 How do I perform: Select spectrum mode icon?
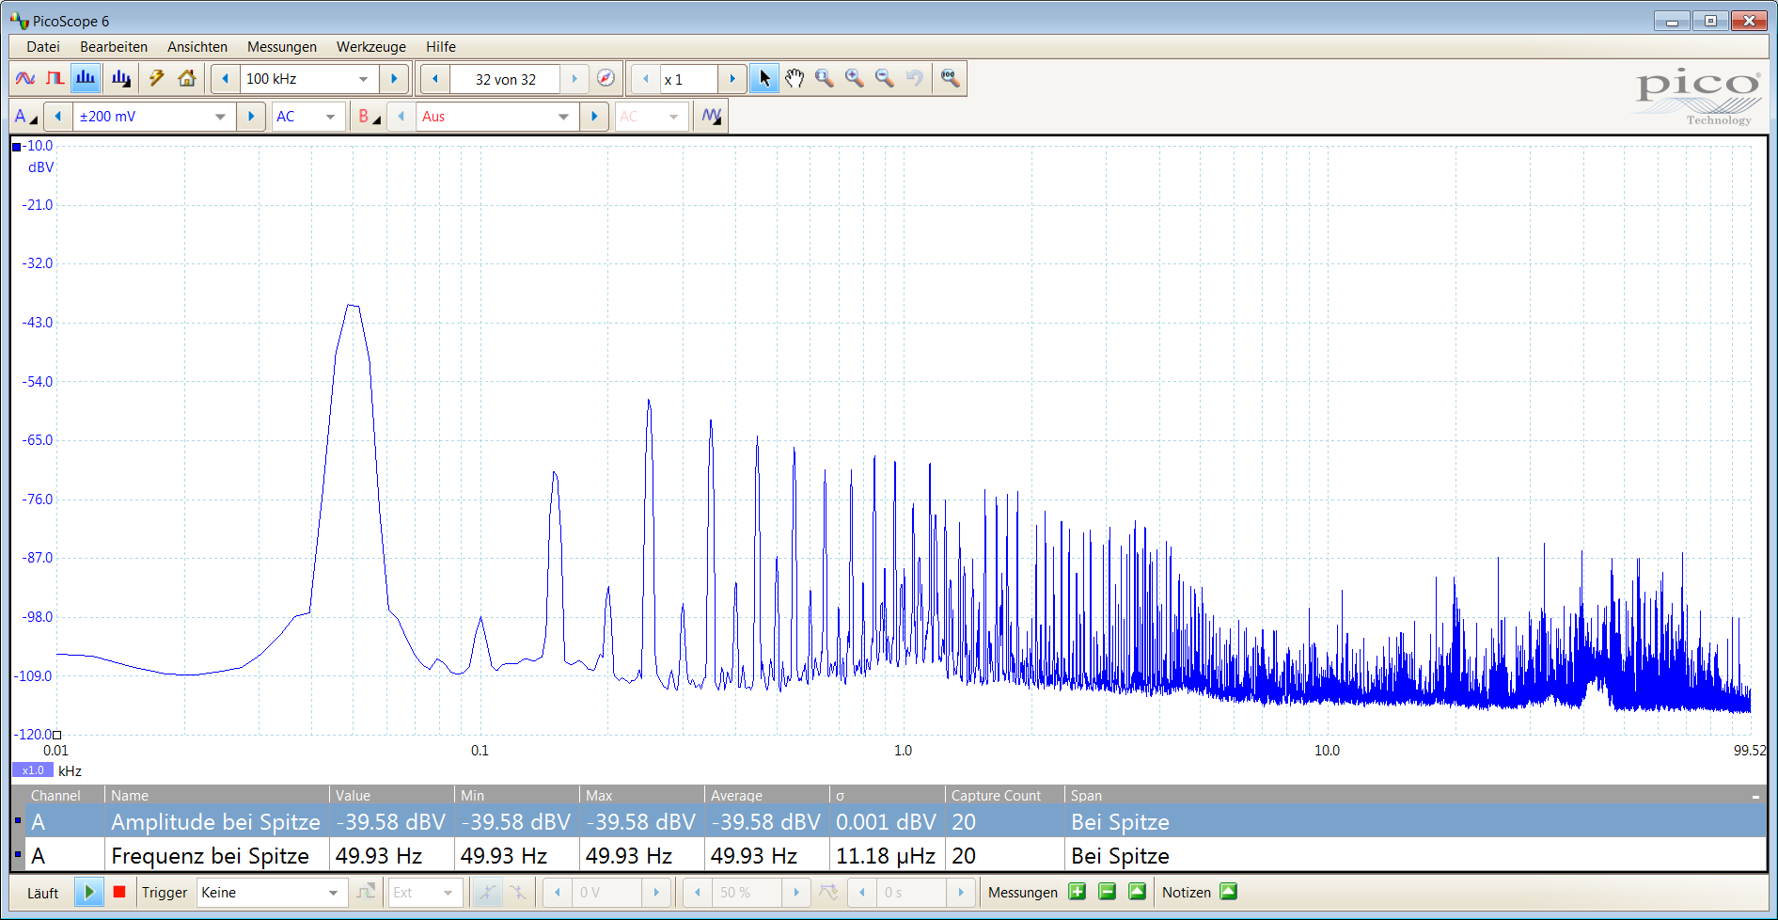click(86, 78)
